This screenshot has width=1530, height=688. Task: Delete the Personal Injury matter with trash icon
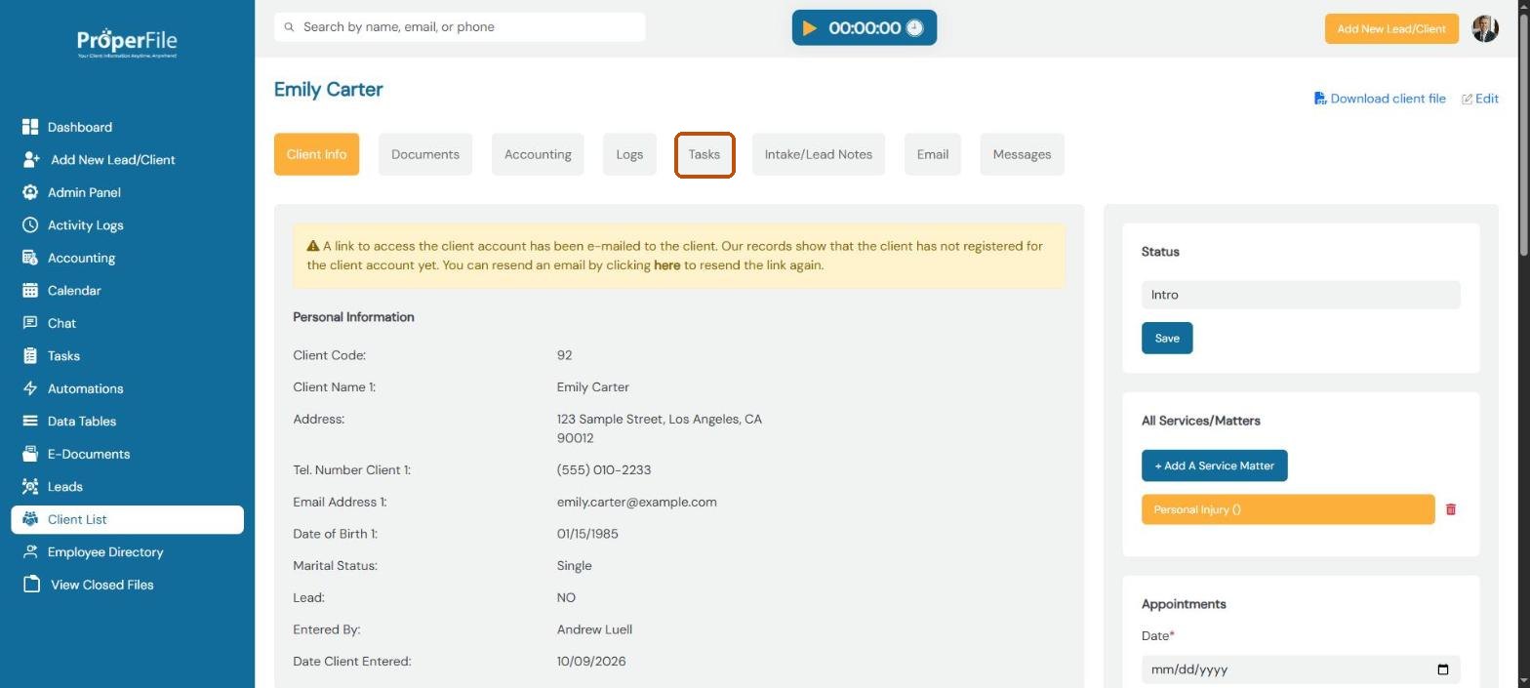1451,509
